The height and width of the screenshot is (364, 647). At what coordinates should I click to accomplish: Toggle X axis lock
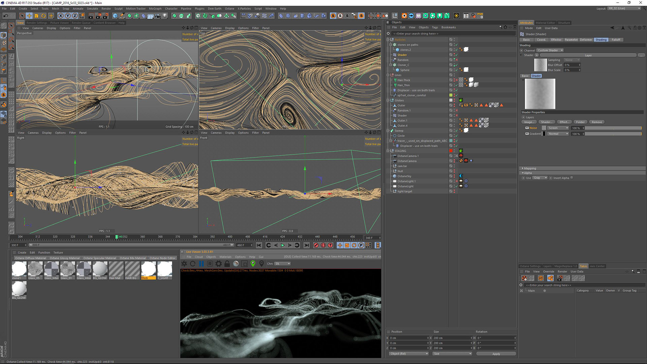[60, 16]
